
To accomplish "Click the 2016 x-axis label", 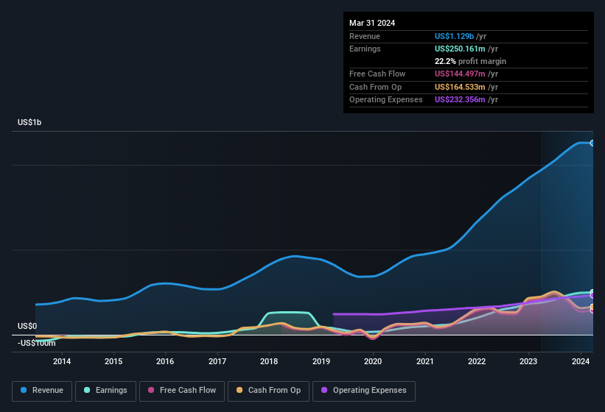I will click(x=165, y=361).
